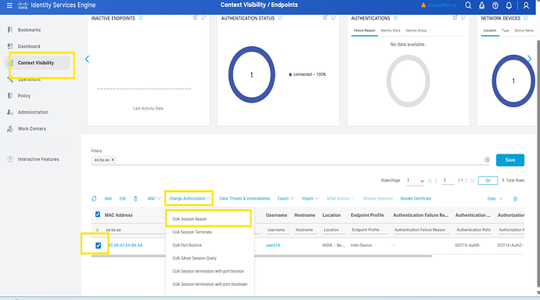
Task: Pop out the Authentication Status dashlet
Action: (325, 17)
